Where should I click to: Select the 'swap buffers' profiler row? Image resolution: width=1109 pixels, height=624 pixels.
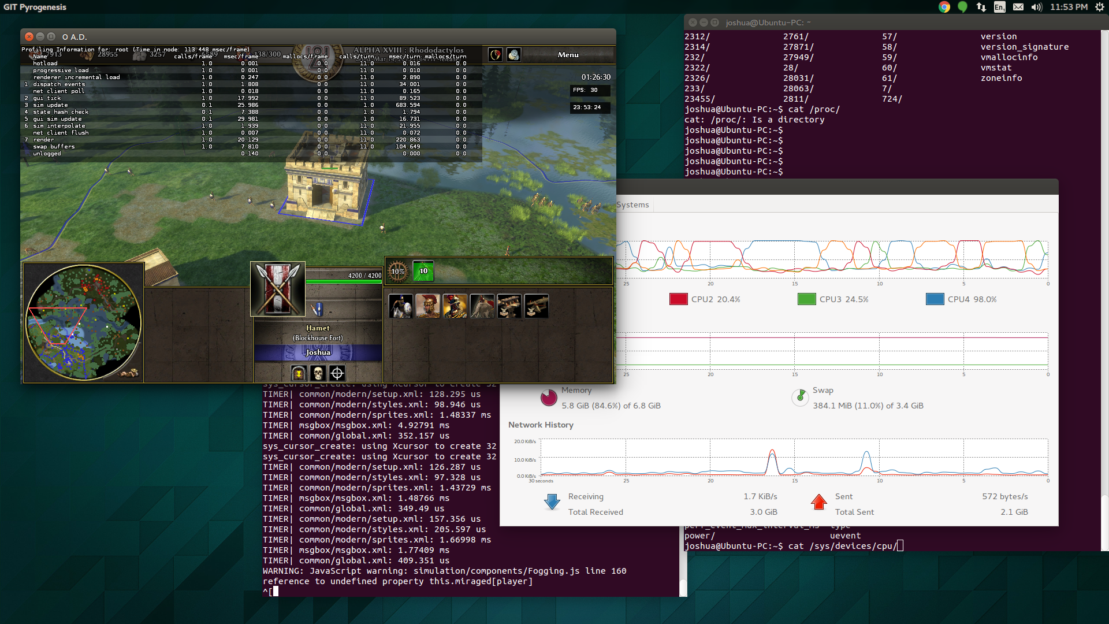[251, 147]
